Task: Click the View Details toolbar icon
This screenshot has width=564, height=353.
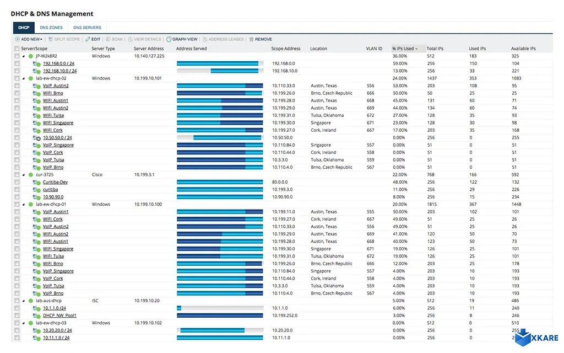Action: pos(130,39)
